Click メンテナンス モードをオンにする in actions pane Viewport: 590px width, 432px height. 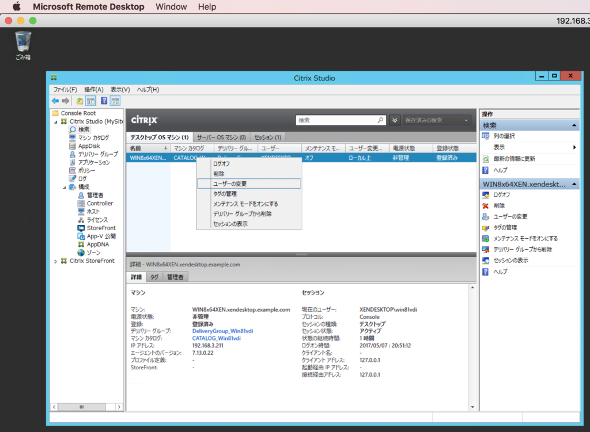tap(525, 238)
